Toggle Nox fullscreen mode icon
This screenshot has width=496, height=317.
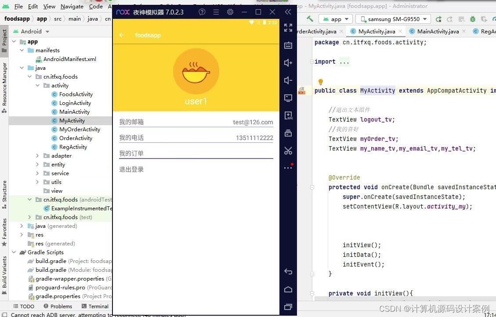tap(288, 28)
